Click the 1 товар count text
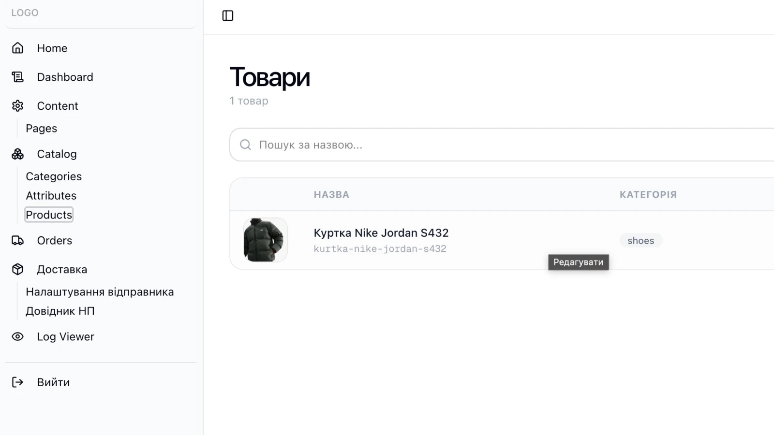 click(x=249, y=101)
